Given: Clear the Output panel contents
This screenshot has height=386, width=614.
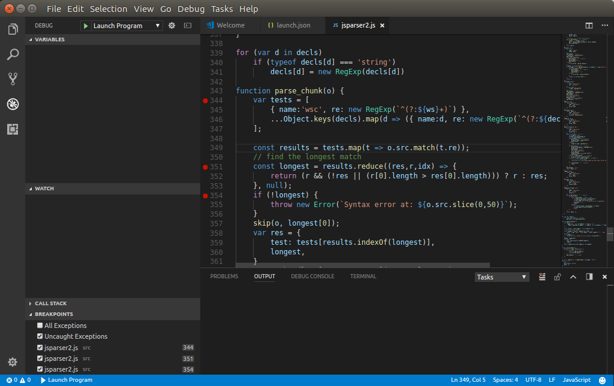Looking at the screenshot, I should [542, 276].
